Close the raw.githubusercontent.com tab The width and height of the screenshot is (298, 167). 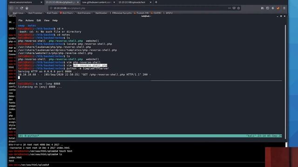tap(114, 2)
